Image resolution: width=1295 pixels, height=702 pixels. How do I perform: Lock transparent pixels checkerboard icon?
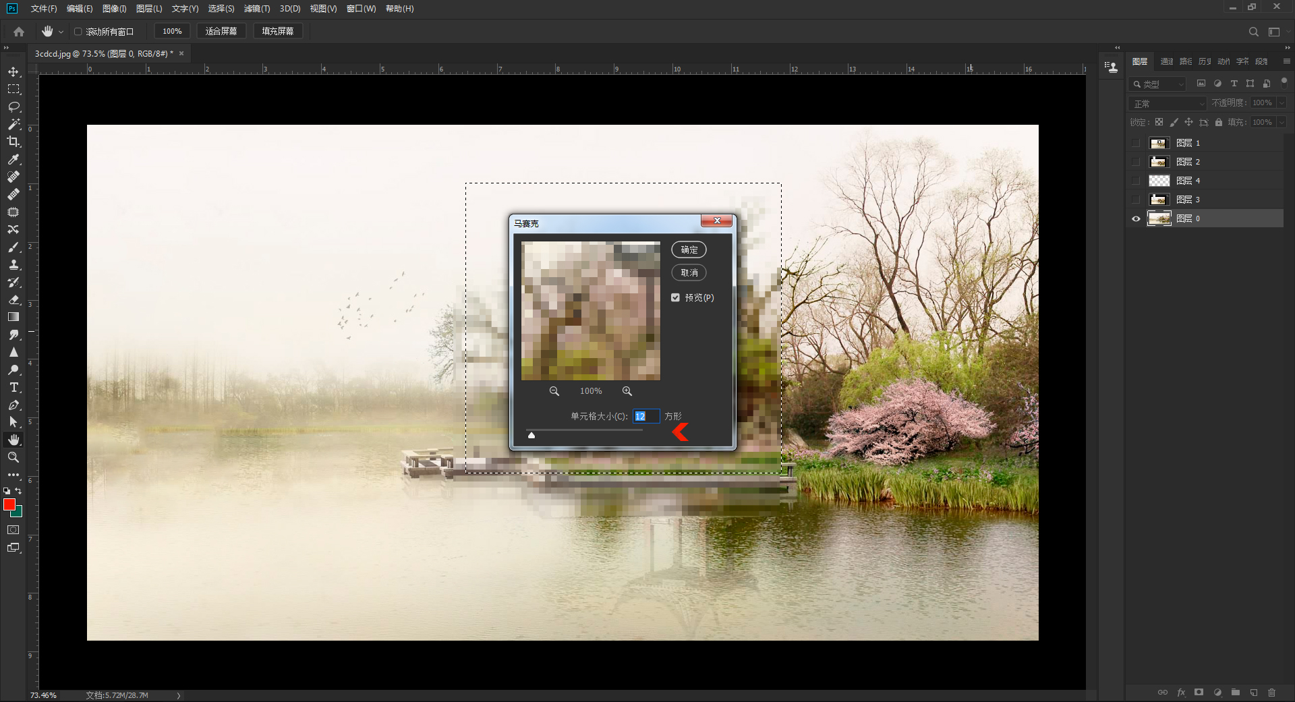coord(1159,122)
